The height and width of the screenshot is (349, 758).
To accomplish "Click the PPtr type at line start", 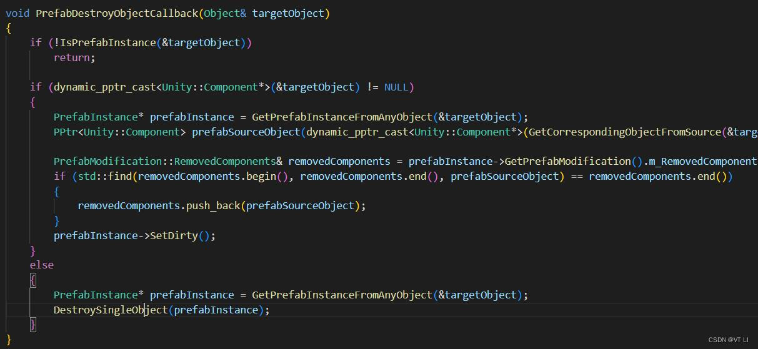I will pyautogui.click(x=66, y=132).
